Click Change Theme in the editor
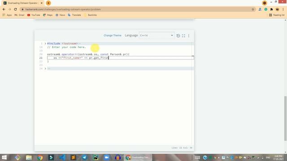 (113, 35)
